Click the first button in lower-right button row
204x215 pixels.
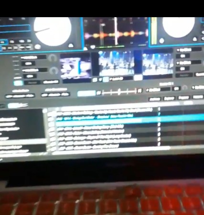[155, 99]
